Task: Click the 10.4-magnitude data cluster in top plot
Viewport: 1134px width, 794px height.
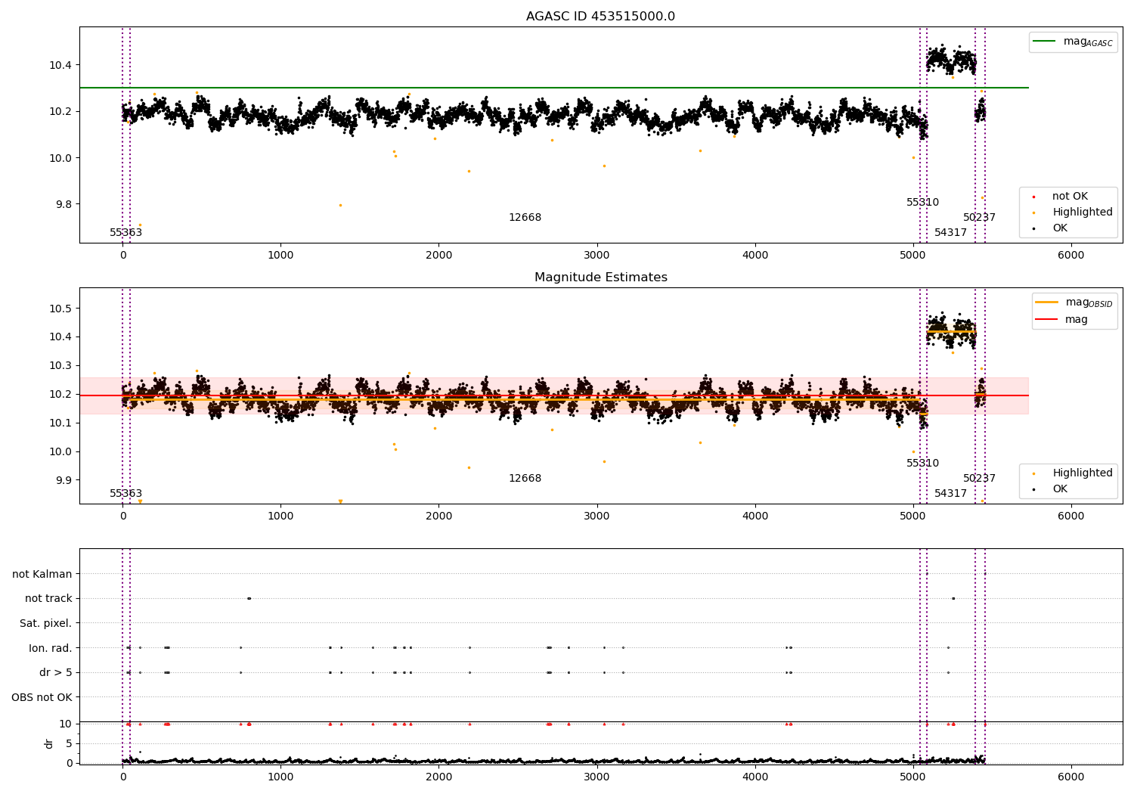Action: coord(951,59)
